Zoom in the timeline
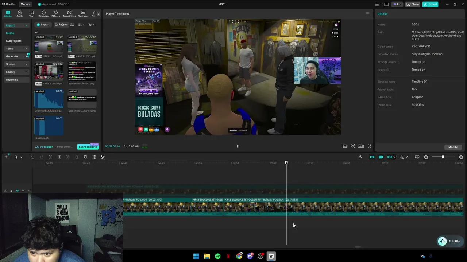 pos(461,157)
